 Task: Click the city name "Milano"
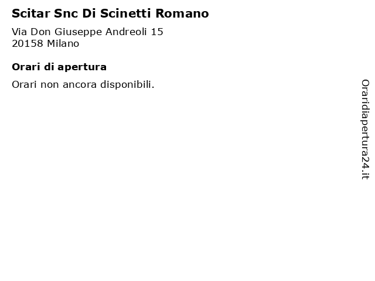pos(63,43)
